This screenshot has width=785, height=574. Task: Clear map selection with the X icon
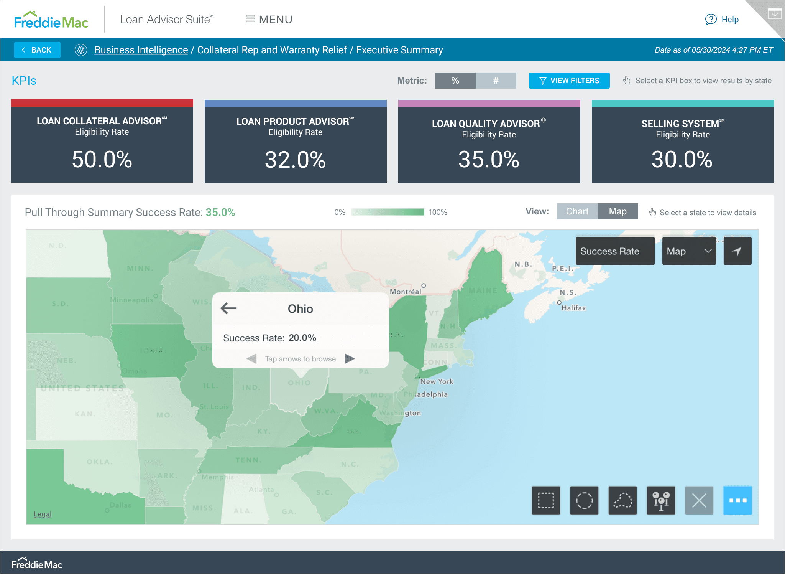[x=699, y=500]
